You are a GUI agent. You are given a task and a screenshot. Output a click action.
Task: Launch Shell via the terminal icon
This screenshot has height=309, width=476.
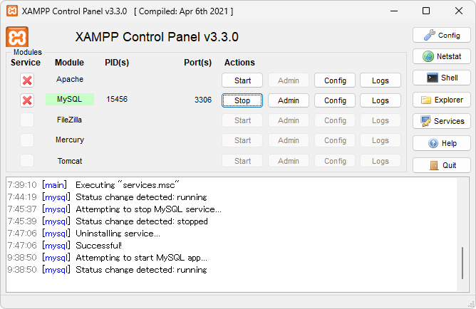[x=441, y=78]
